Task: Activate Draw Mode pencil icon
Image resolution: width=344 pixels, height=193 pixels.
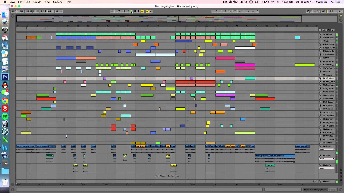Action: (x=308, y=11)
